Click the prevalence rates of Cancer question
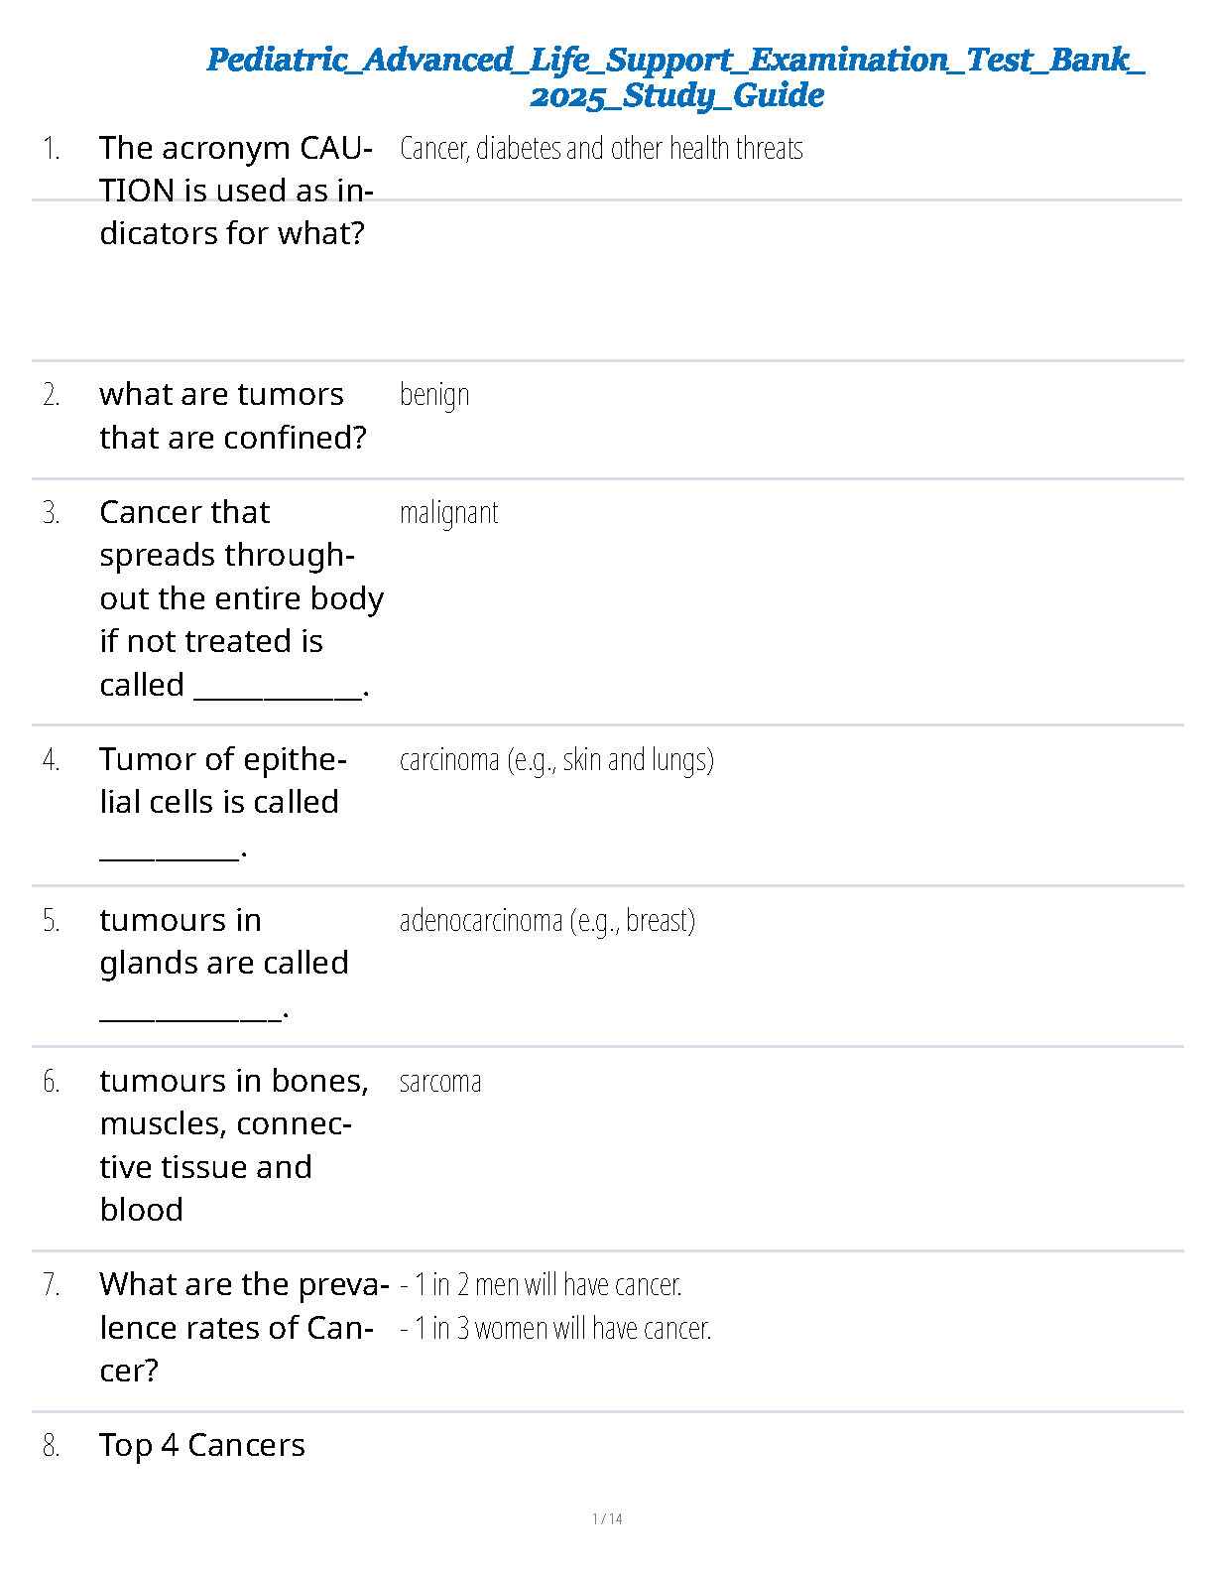The height and width of the screenshot is (1572, 1214). 241,1328
